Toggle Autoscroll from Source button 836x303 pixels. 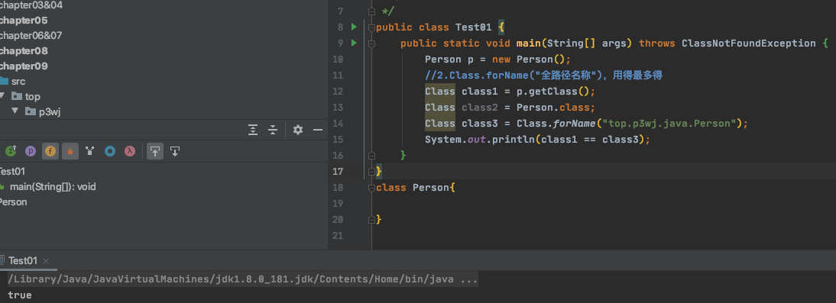[x=175, y=151]
